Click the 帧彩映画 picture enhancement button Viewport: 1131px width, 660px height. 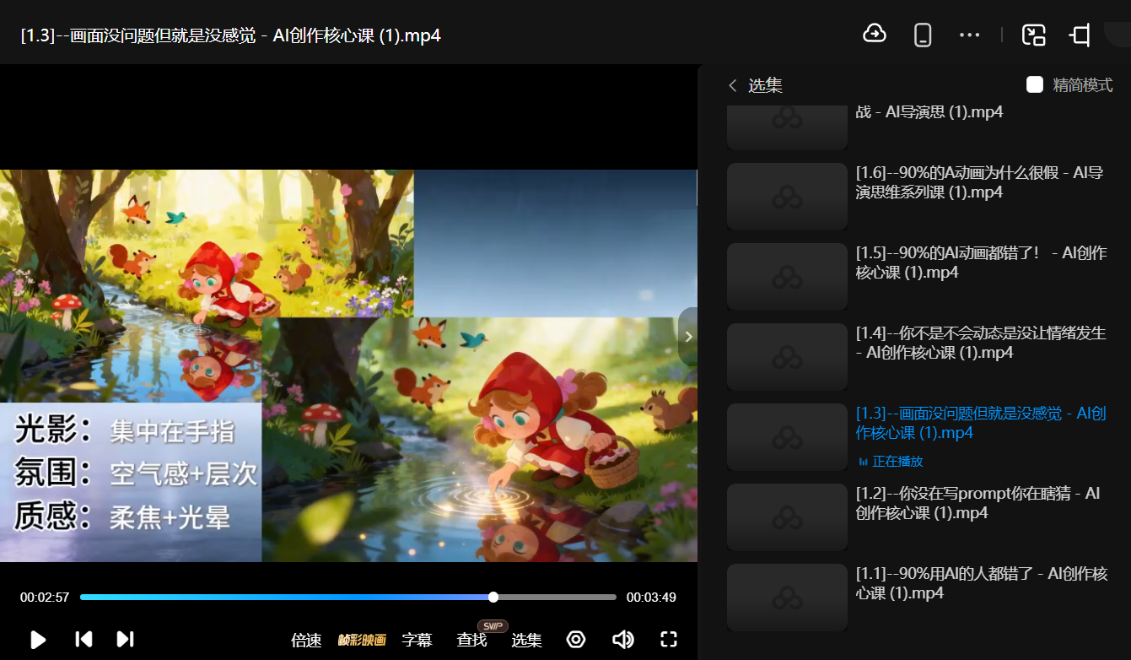click(362, 640)
